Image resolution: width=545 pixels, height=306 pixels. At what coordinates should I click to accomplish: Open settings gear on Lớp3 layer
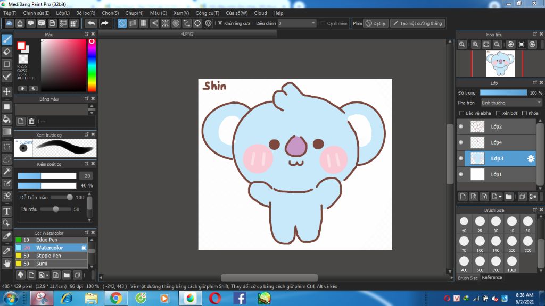[531, 158]
